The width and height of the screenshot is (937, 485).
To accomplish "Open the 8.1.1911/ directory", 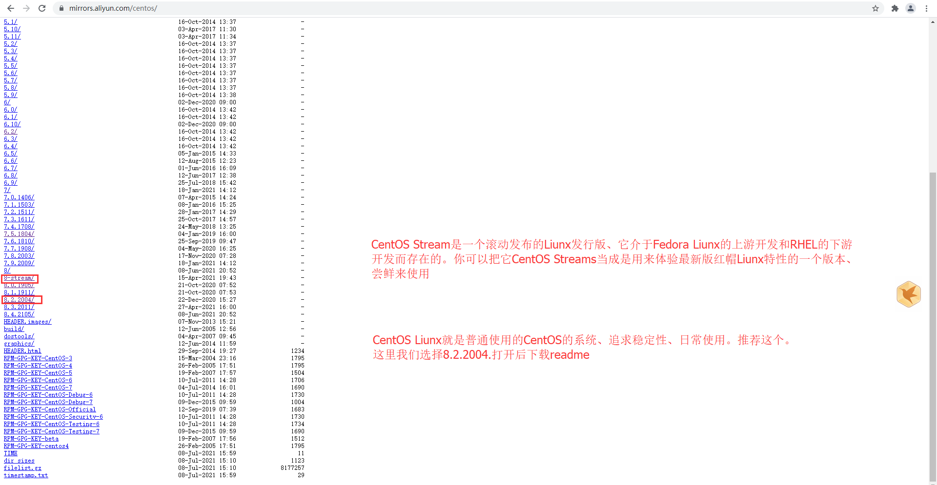I will tap(19, 292).
